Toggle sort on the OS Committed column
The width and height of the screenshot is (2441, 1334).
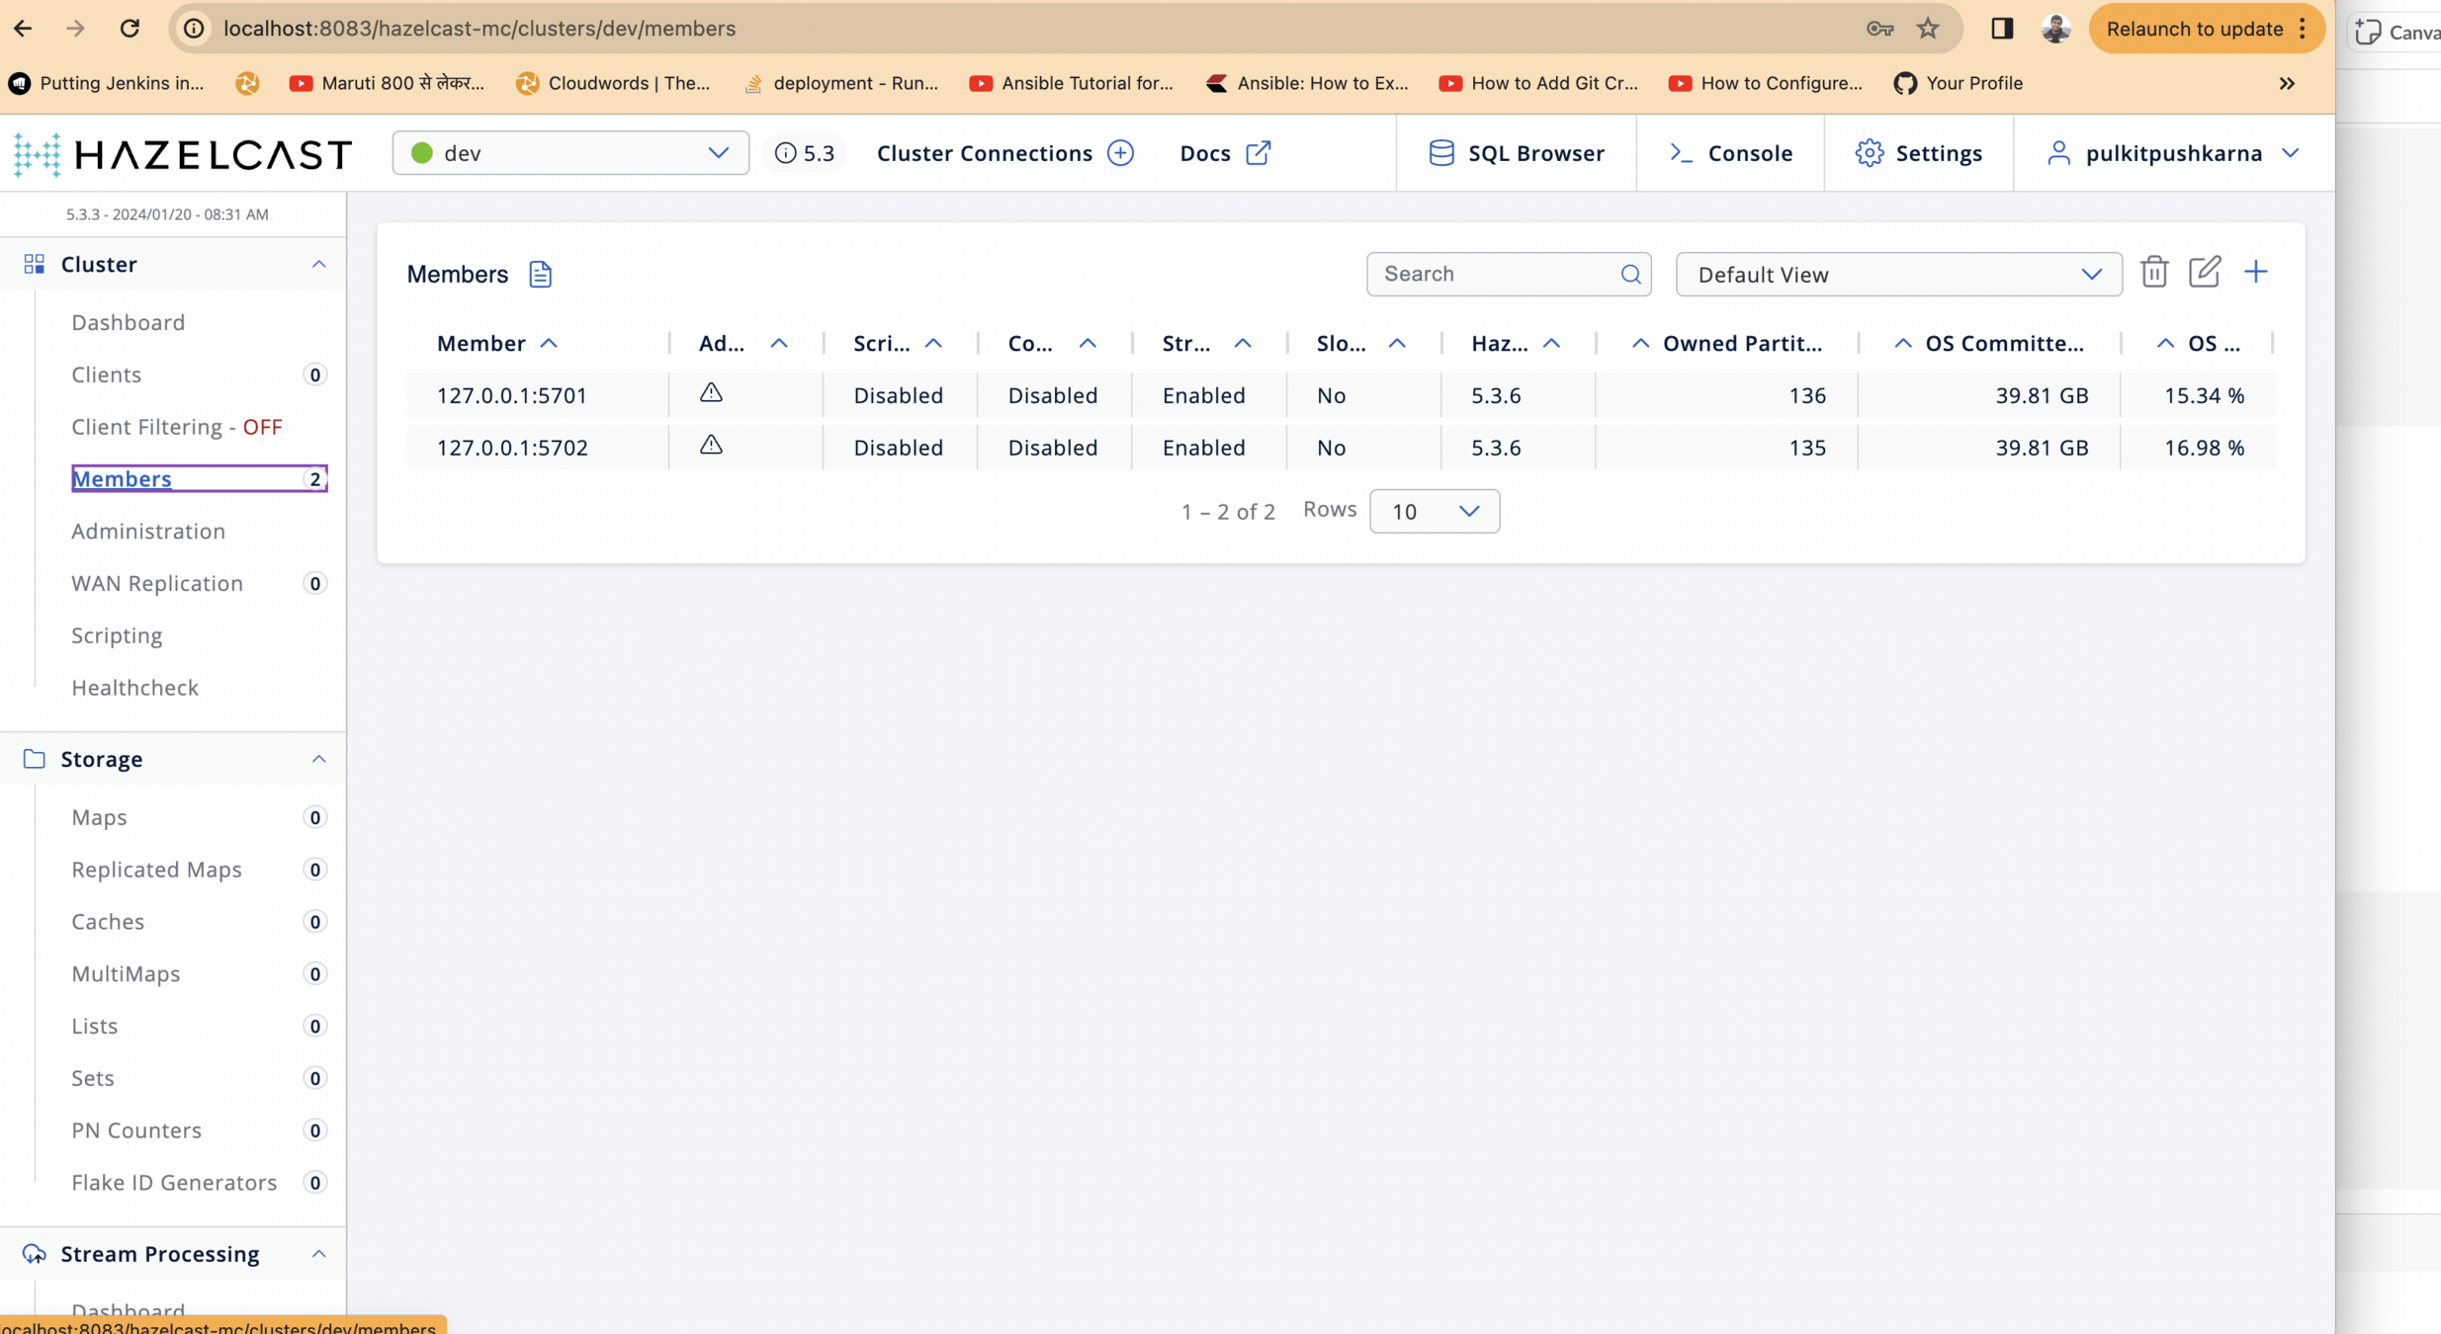[x=1902, y=343]
